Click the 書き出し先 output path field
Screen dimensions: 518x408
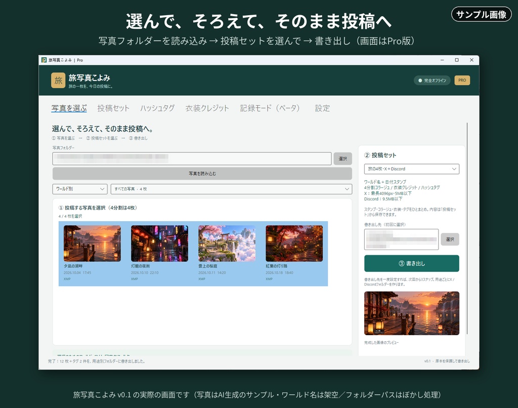(x=401, y=239)
